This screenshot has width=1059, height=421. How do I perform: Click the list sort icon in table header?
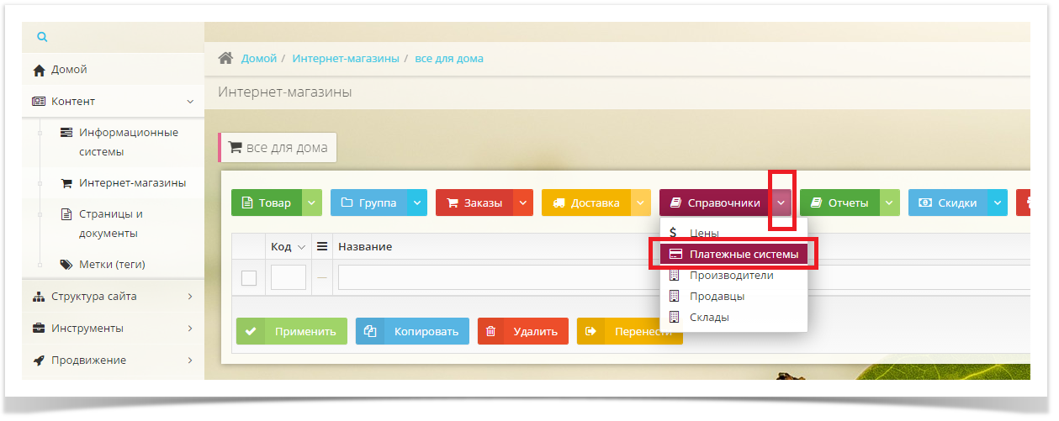321,247
